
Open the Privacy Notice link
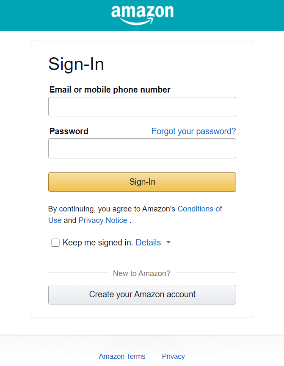pyautogui.click(x=103, y=220)
